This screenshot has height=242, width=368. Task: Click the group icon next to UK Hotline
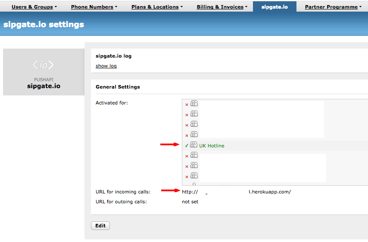pyautogui.click(x=193, y=144)
